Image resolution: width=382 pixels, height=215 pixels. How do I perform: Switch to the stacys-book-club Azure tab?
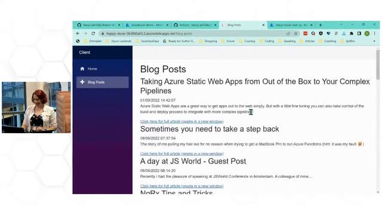coord(291,25)
